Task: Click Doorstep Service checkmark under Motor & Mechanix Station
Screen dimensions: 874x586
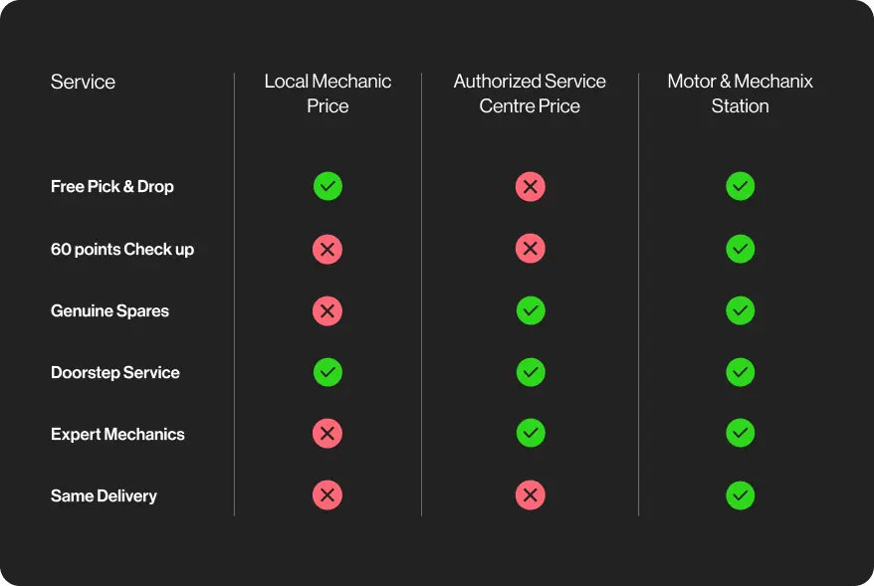Action: tap(740, 372)
